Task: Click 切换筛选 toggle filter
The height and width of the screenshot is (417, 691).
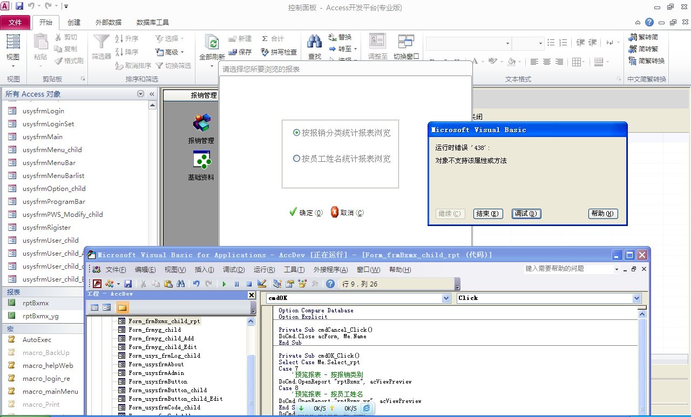Action: pos(173,65)
